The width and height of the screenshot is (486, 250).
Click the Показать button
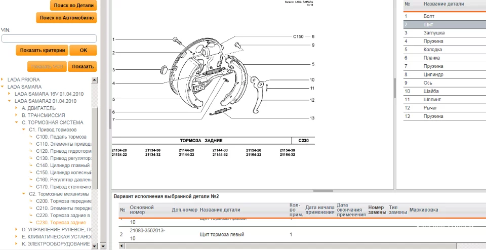[83, 66]
